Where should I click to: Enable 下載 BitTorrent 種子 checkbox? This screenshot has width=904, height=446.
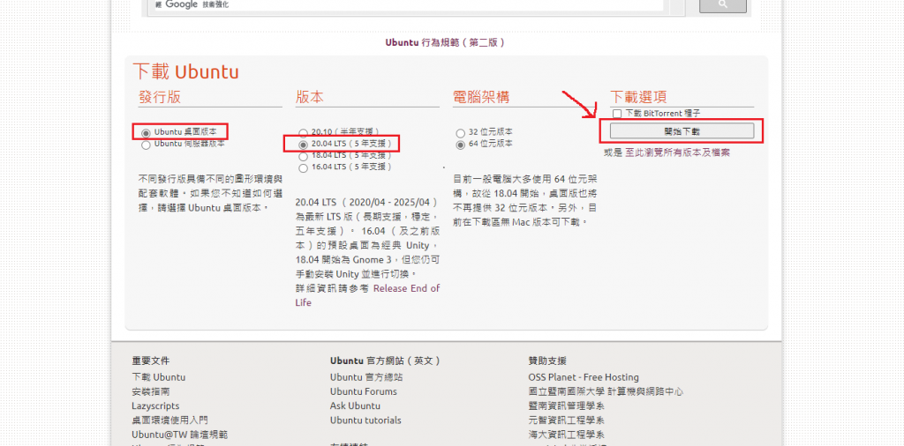[617, 114]
